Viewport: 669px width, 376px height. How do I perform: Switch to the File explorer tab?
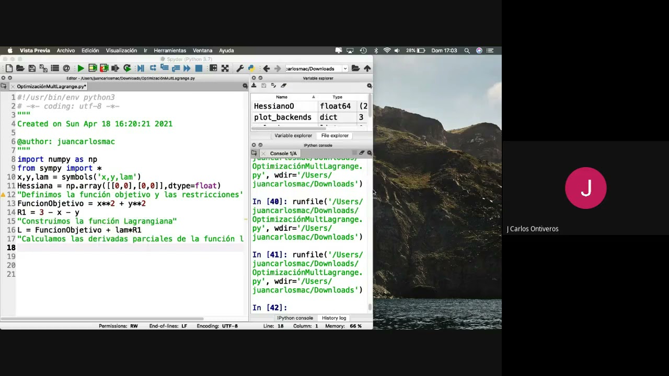pyautogui.click(x=334, y=136)
